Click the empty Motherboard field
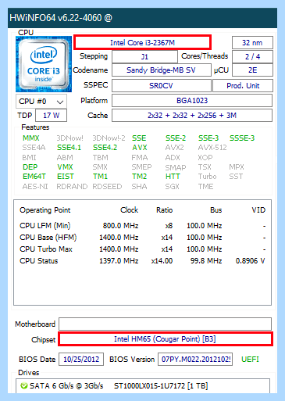The width and height of the screenshot is (285, 401). coord(165,324)
